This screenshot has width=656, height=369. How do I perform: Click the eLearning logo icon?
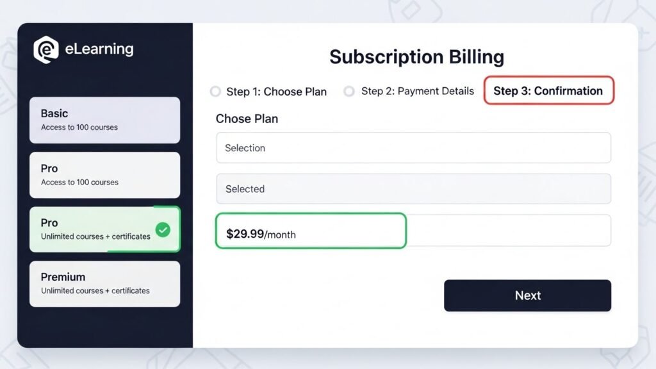tap(46, 49)
